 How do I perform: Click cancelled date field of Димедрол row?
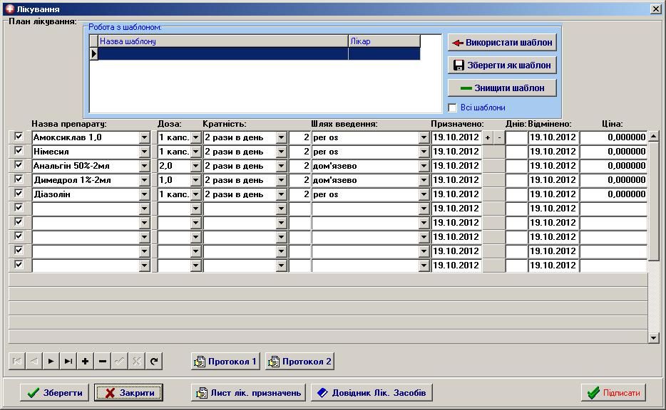click(553, 180)
